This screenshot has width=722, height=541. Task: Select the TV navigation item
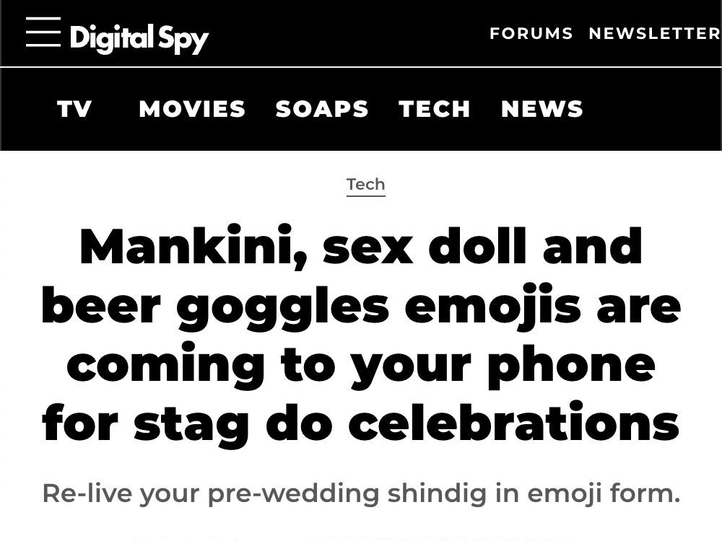[74, 110]
